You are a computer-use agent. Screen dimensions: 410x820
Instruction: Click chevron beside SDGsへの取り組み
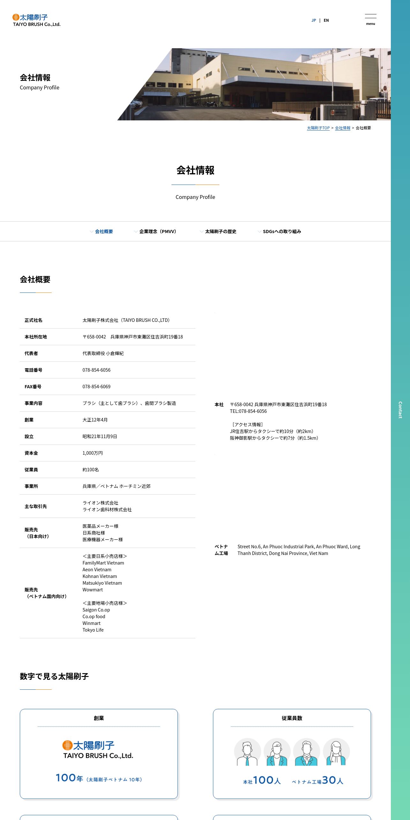click(260, 232)
